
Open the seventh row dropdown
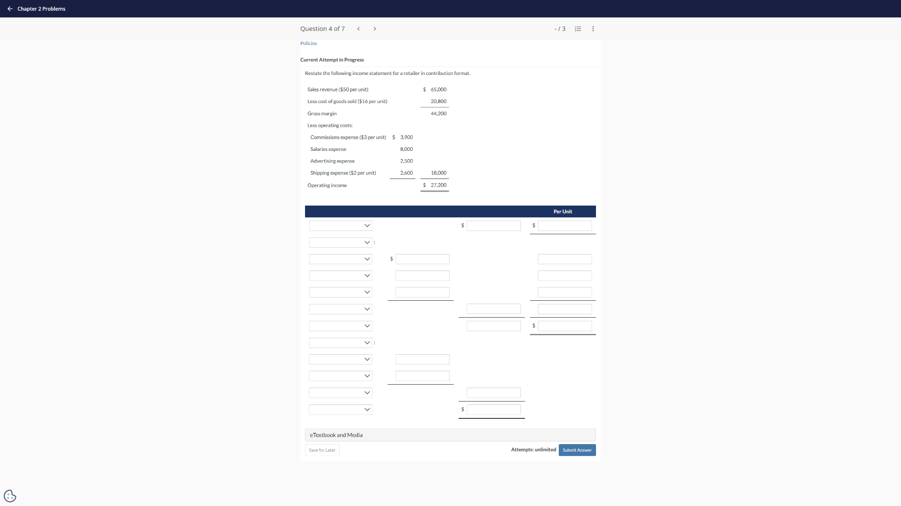[341, 326]
